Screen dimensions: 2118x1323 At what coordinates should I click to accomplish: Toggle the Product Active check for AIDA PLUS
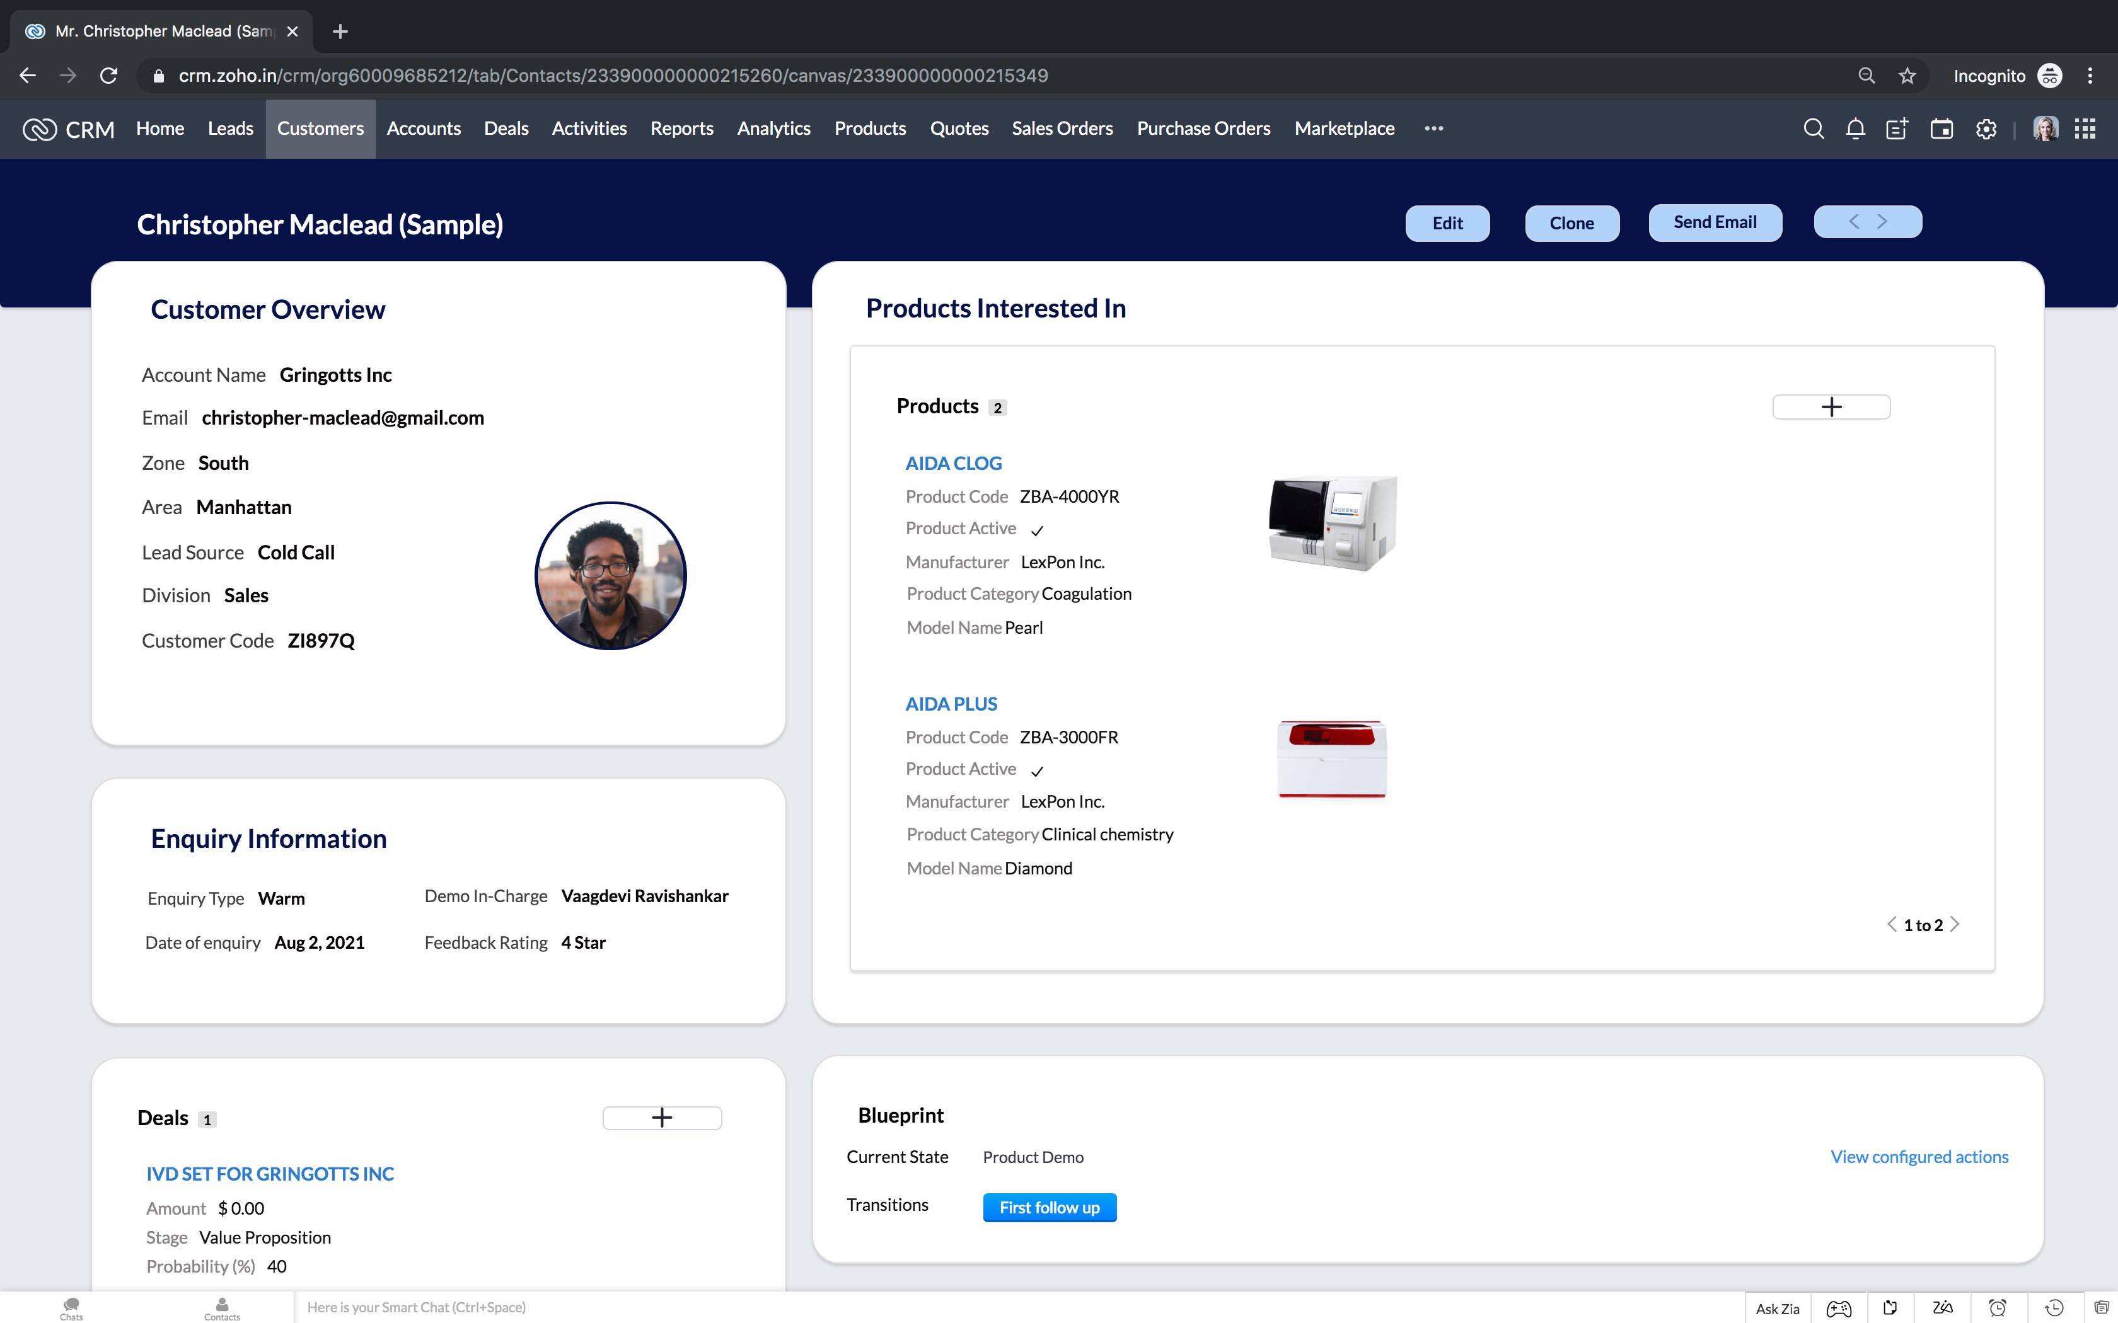pyautogui.click(x=1037, y=771)
